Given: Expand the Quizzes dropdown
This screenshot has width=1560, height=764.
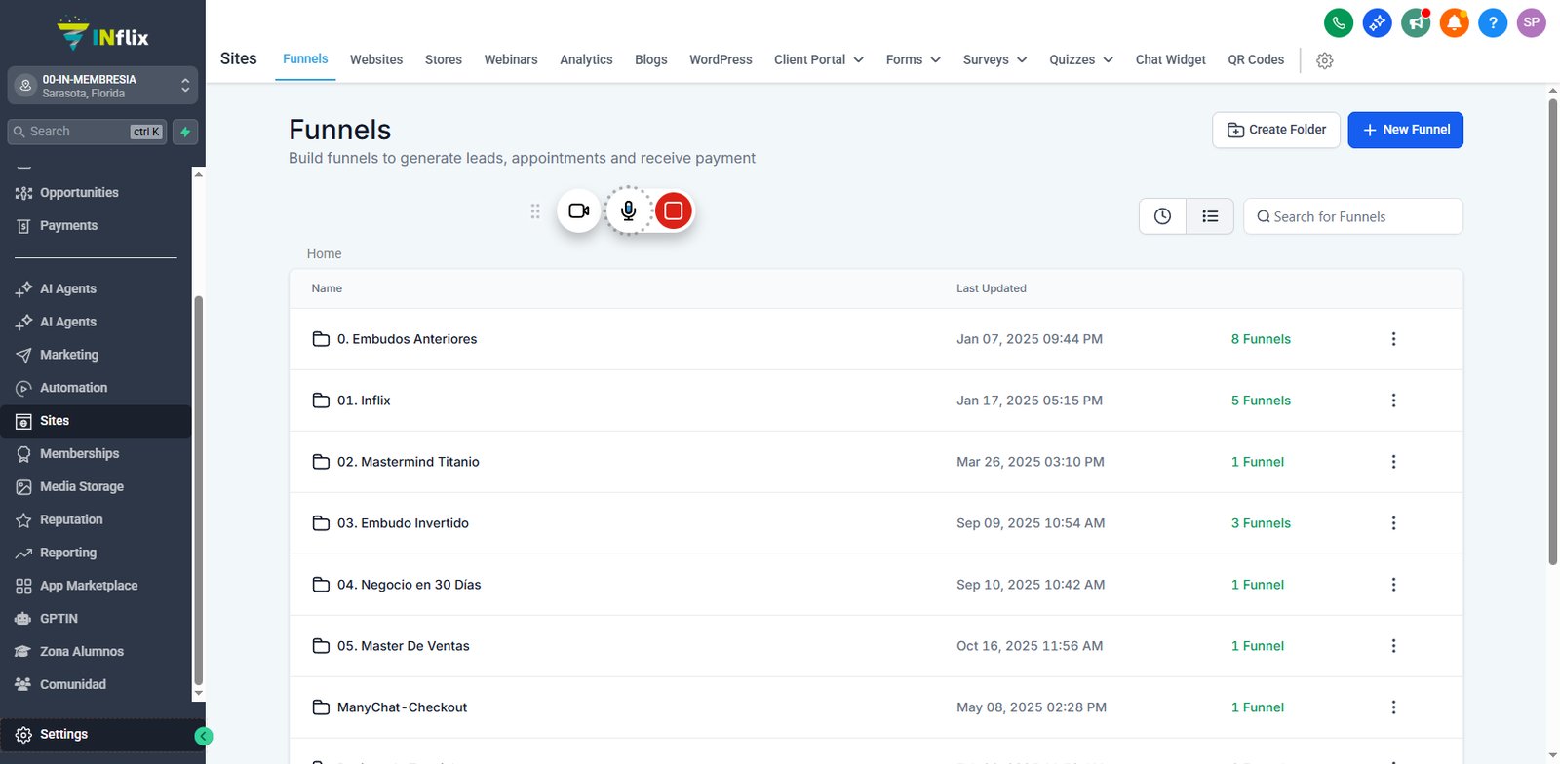Looking at the screenshot, I should point(1081,59).
